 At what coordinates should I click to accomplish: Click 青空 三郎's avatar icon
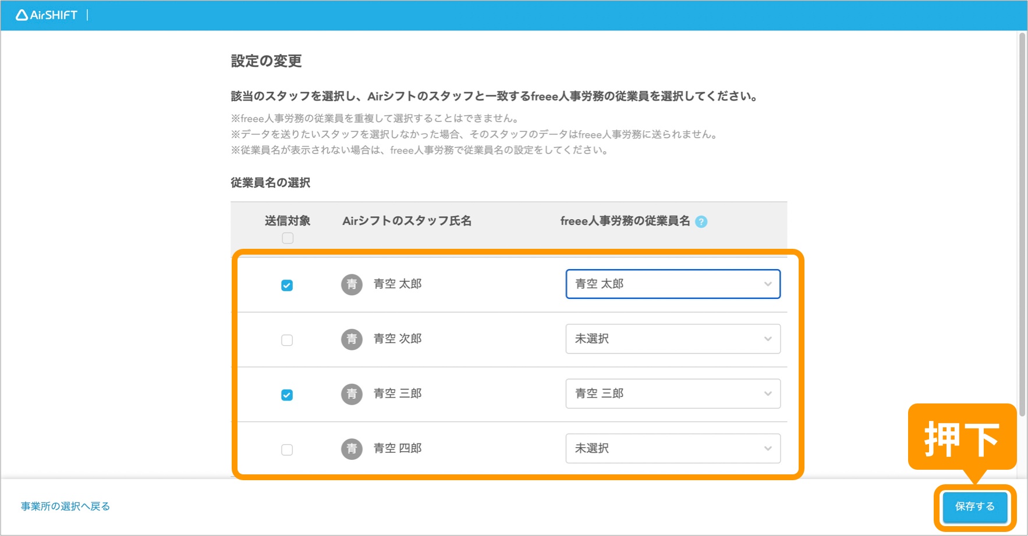[351, 394]
